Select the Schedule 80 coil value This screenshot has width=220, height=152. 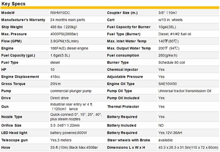point(172,63)
